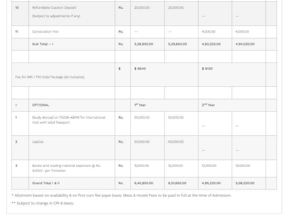
Task: Click the $ 6130 NRI fee
Action: 207,69
